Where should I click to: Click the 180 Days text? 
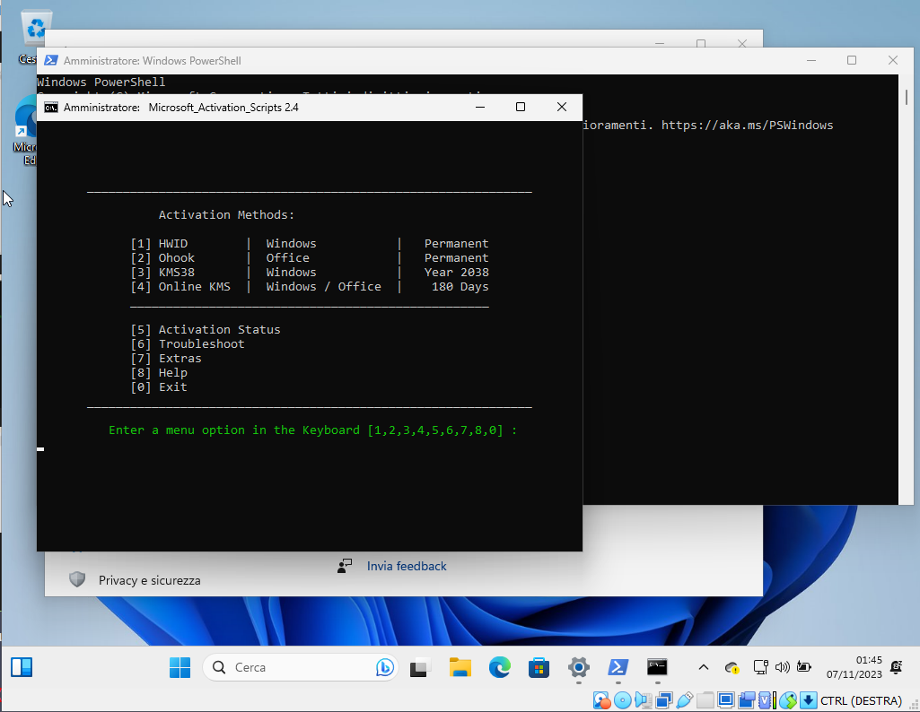pos(460,287)
